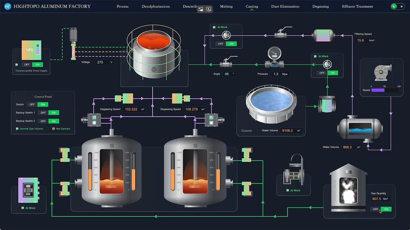Toggle the dark mode theme switch
Screen dimensions: 410x230
tap(398, 6)
